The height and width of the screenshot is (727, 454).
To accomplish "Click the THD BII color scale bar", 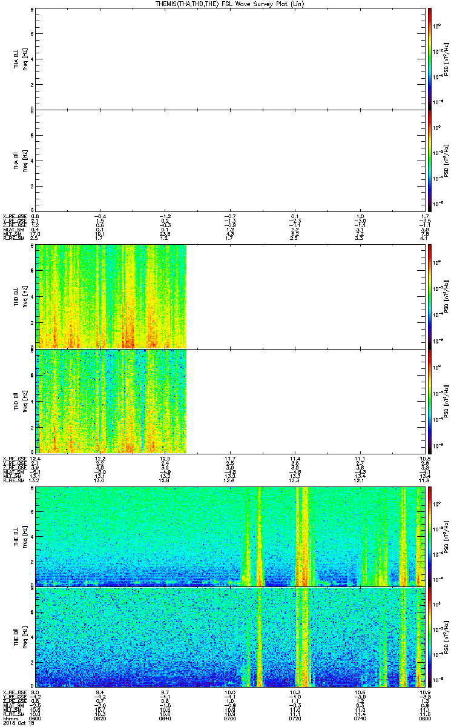I will click(429, 401).
